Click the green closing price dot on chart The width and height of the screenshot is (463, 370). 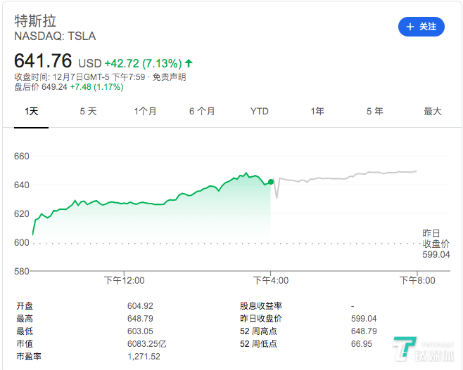[x=271, y=182]
